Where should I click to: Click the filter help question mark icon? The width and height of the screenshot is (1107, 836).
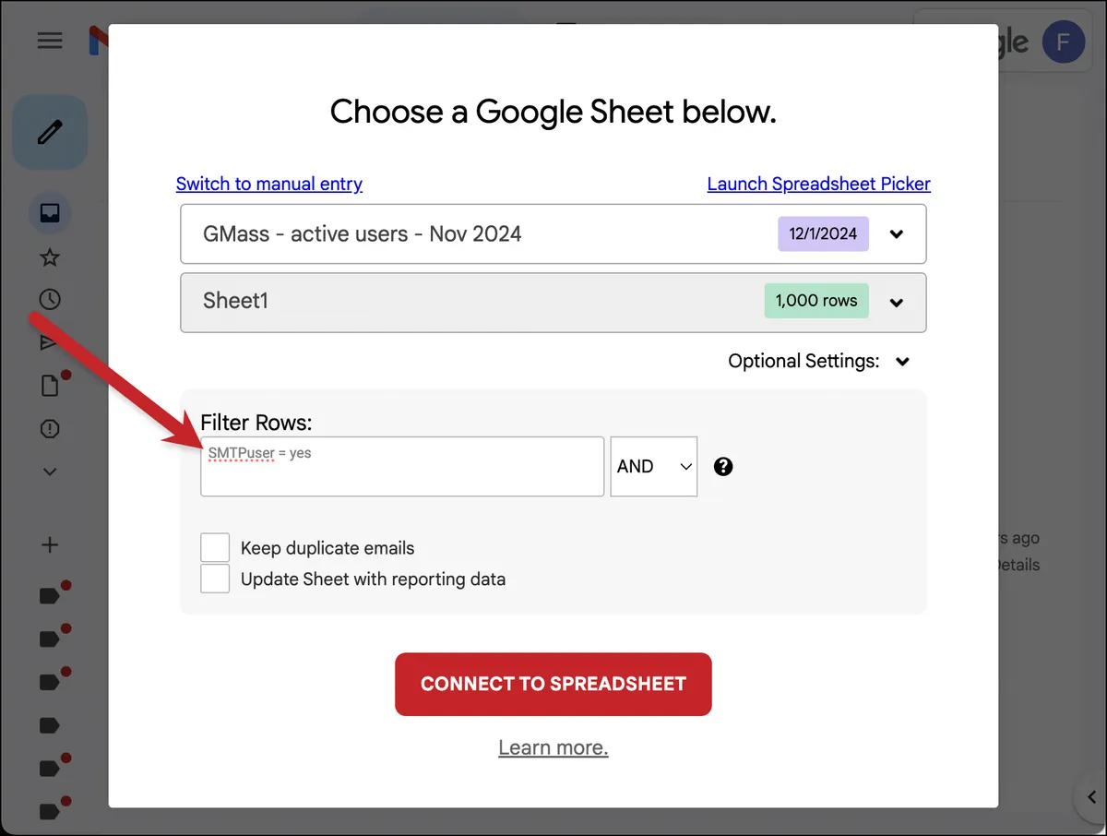click(724, 467)
